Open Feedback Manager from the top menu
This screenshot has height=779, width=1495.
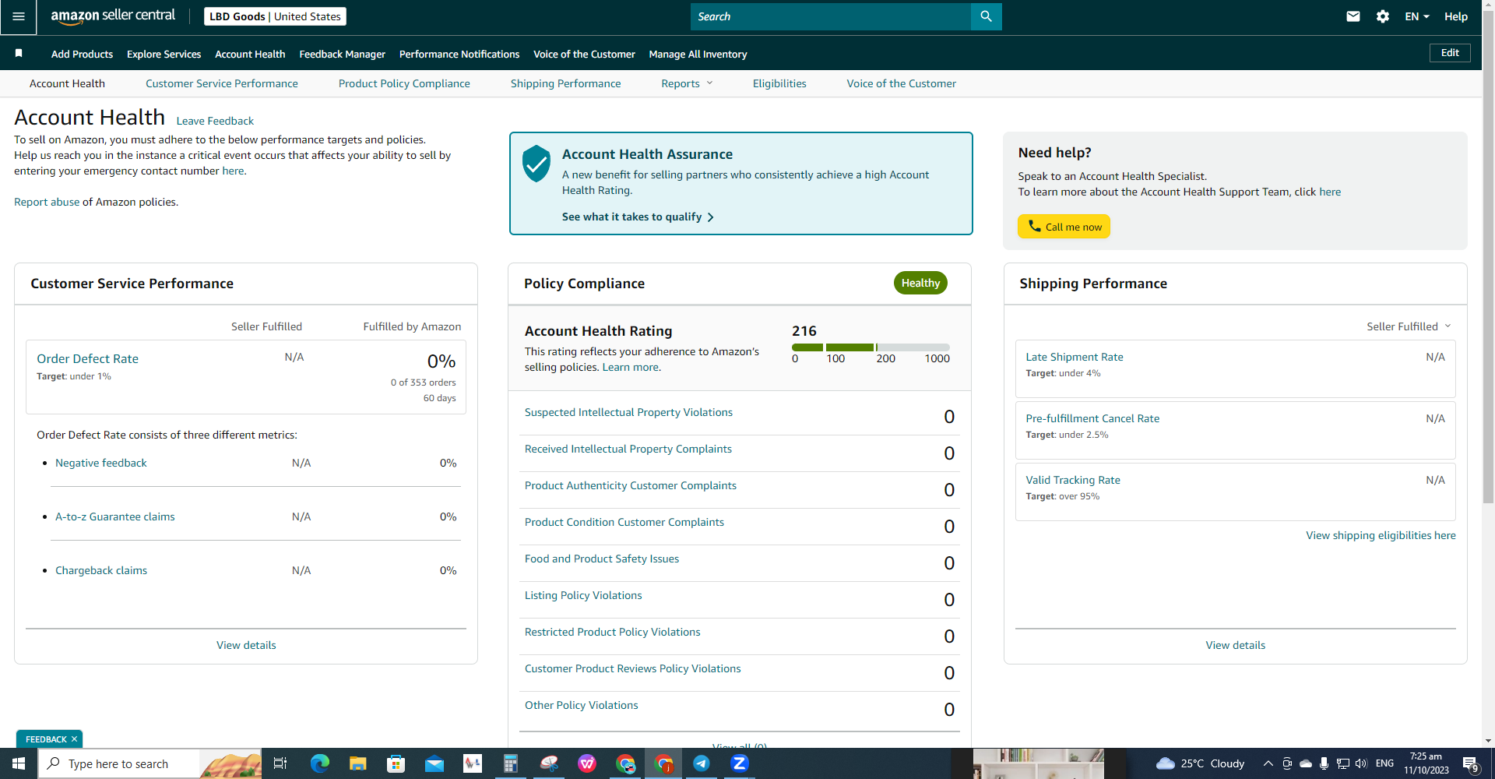342,54
